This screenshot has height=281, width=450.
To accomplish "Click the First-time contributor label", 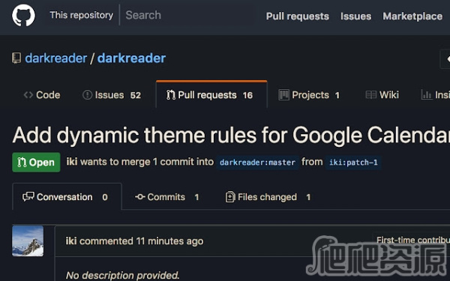I will pos(413,240).
